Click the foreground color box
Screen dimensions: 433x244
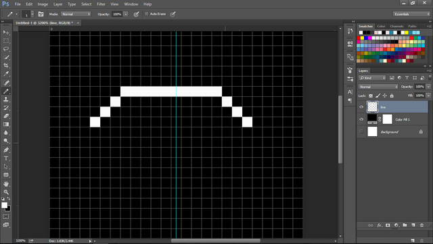pyautogui.click(x=4, y=205)
